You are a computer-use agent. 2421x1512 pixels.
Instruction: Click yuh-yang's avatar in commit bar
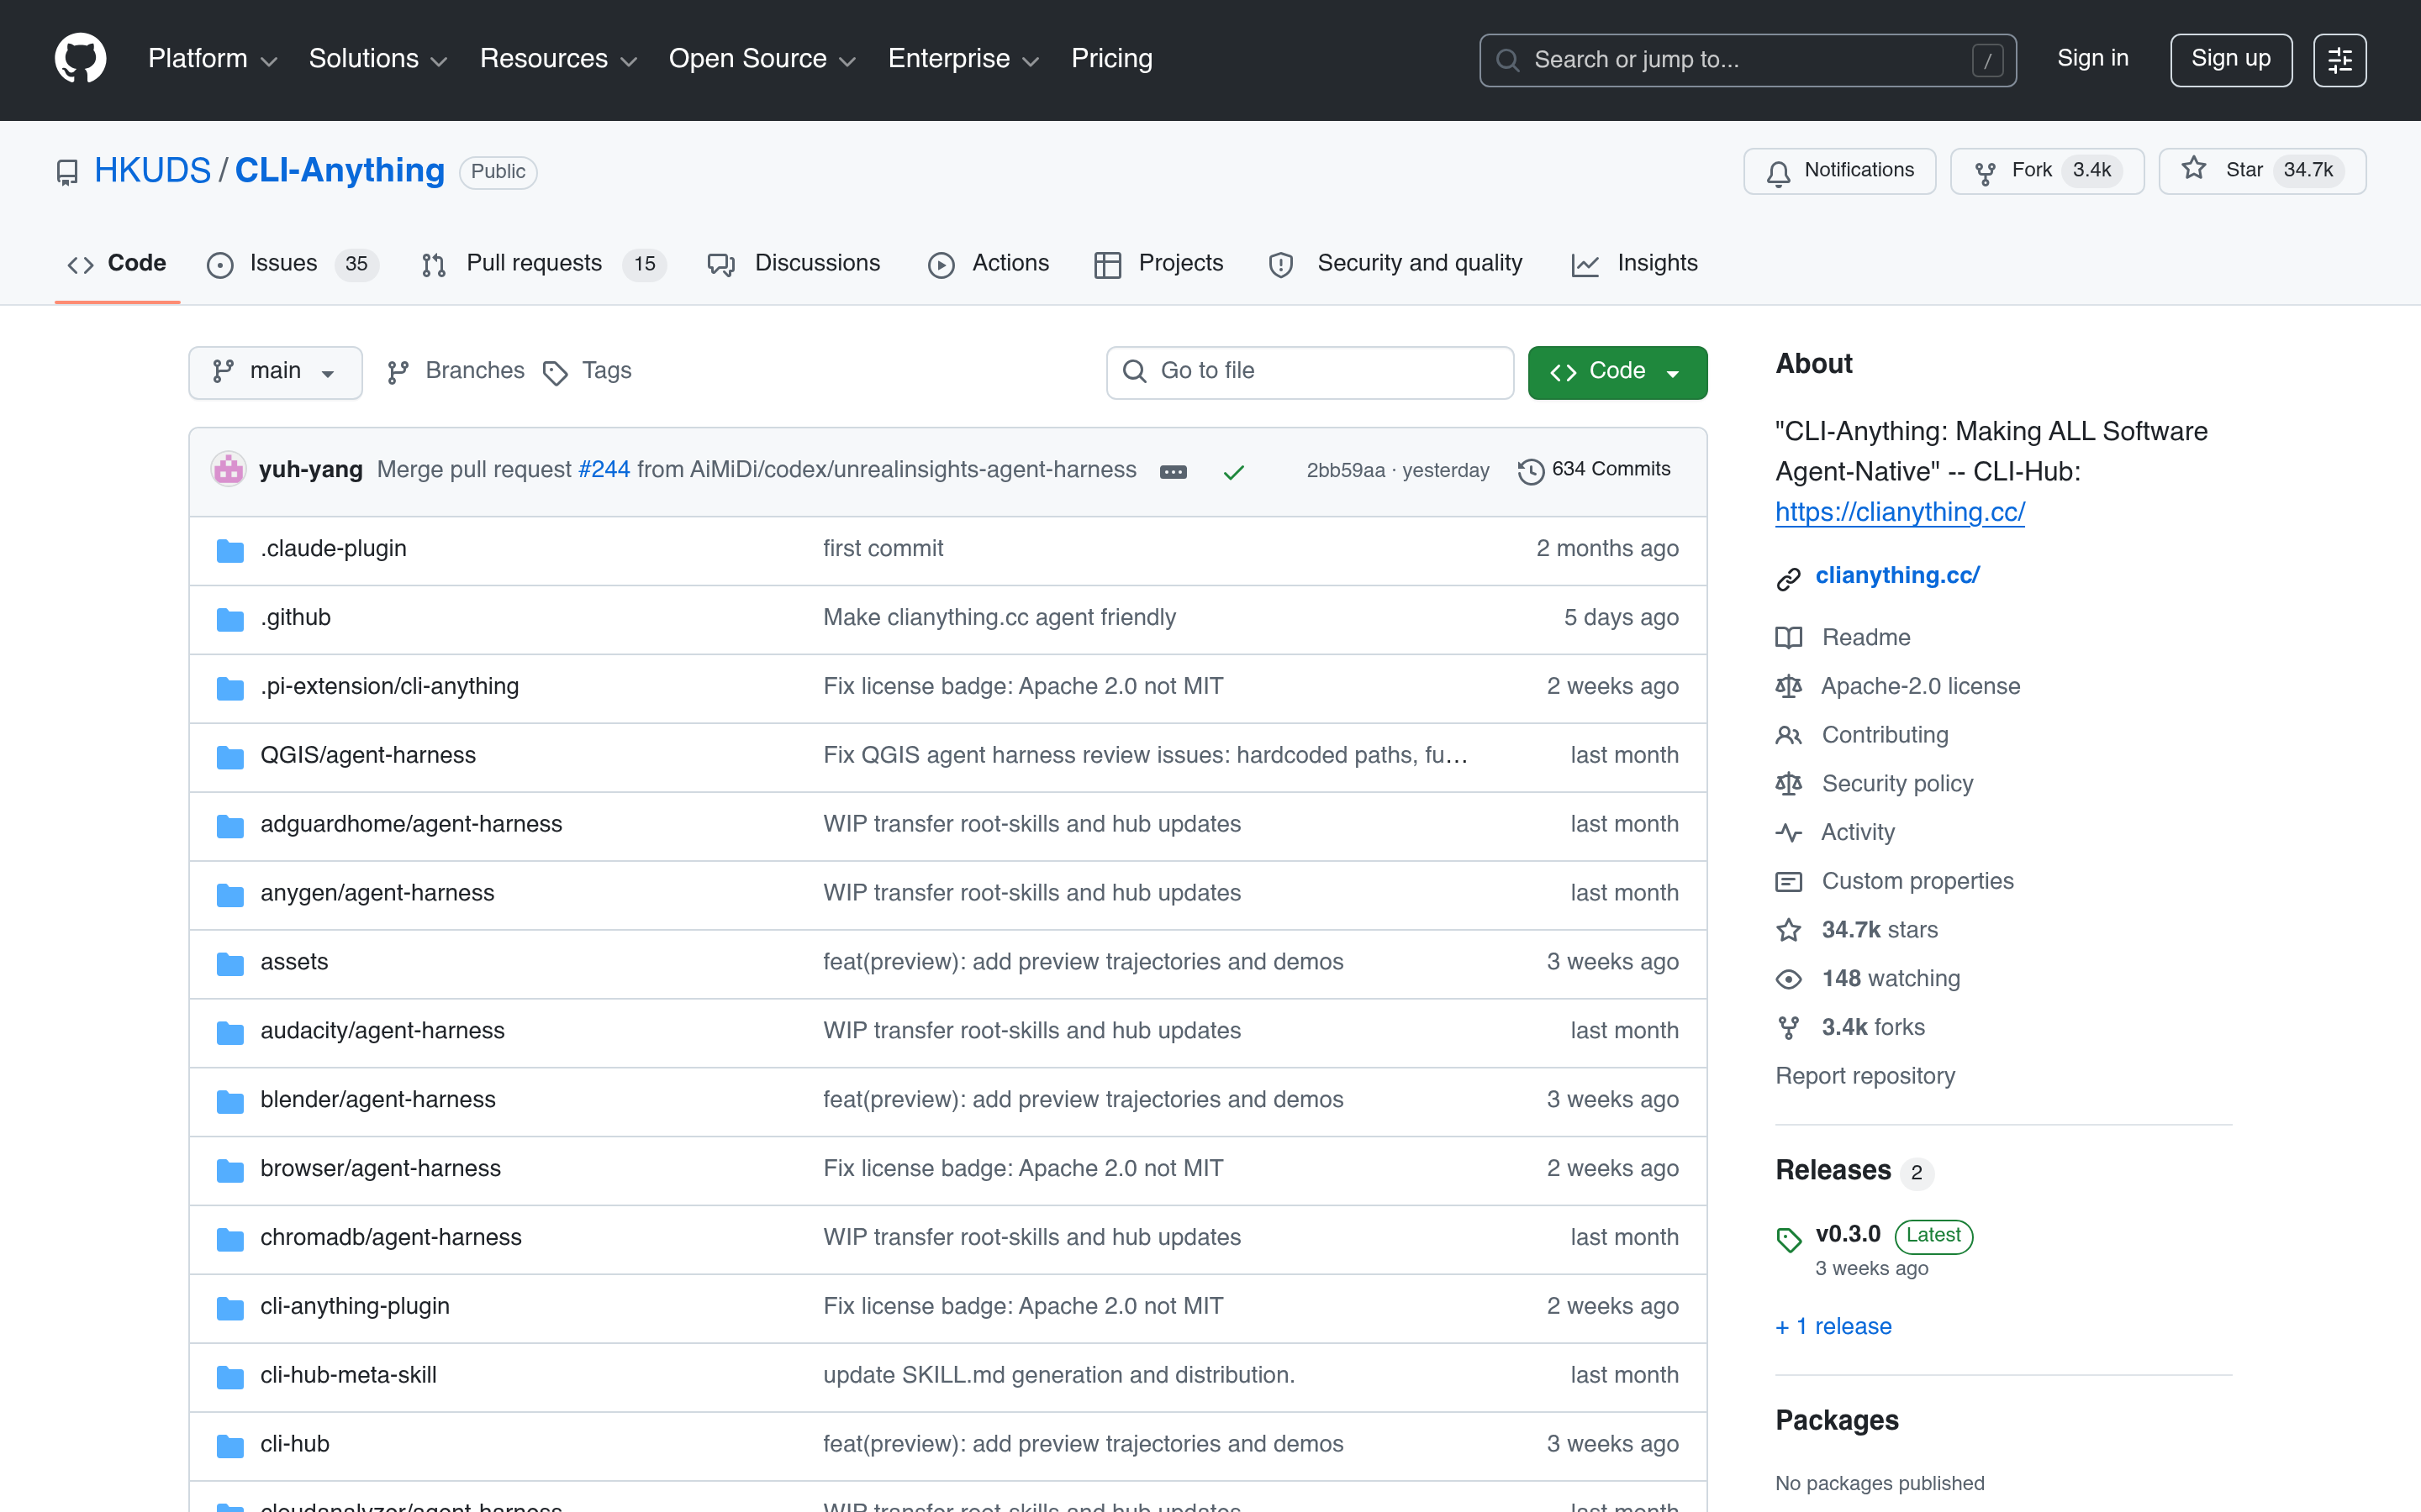coord(229,470)
